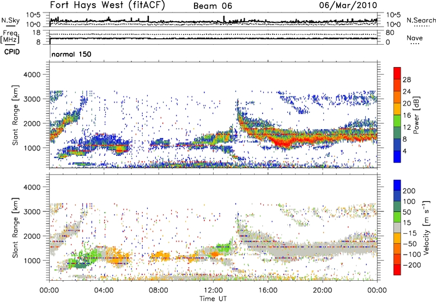The image size is (436, 302).
Task: Click the "Nave" legend label
Action: [x=415, y=38]
